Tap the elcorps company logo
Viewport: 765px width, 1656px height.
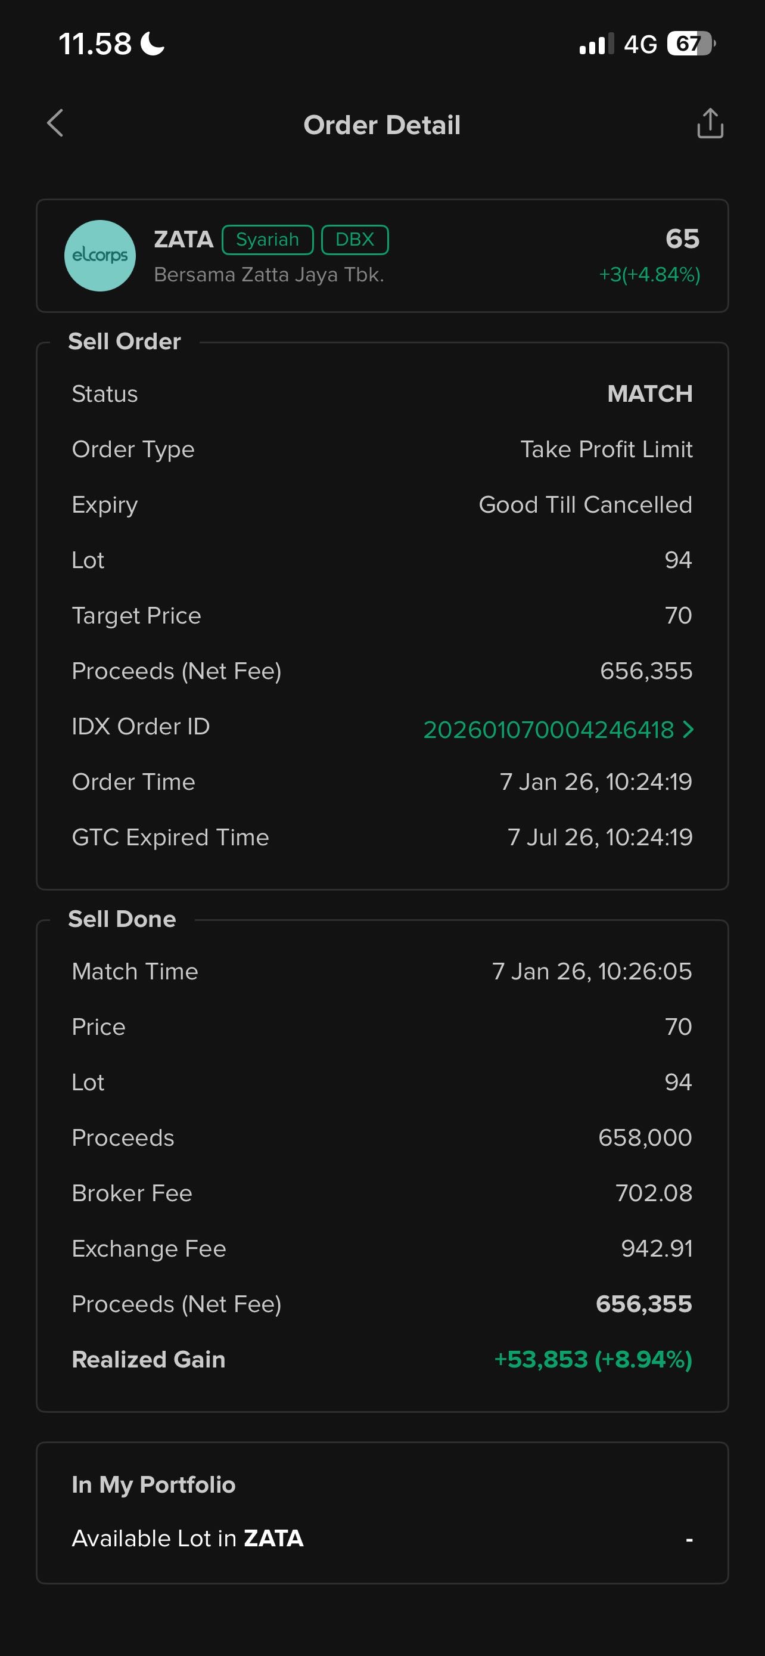point(100,256)
